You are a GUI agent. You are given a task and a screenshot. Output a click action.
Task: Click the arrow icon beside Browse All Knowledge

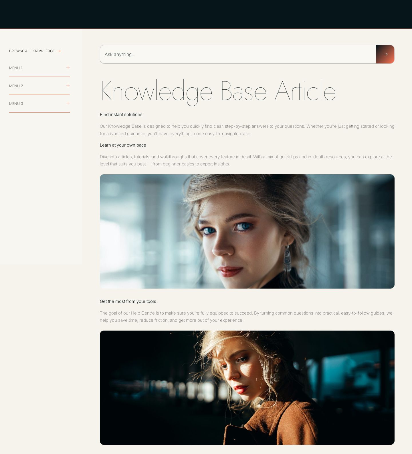tap(59, 51)
